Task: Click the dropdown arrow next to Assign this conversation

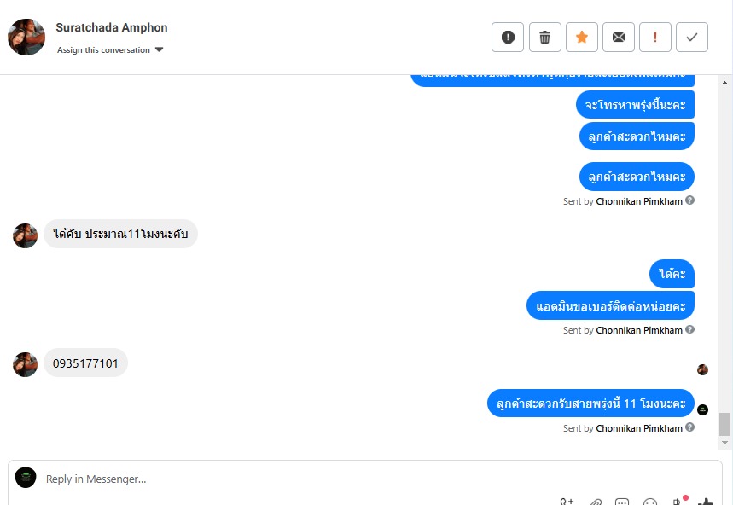Action: [x=159, y=49]
